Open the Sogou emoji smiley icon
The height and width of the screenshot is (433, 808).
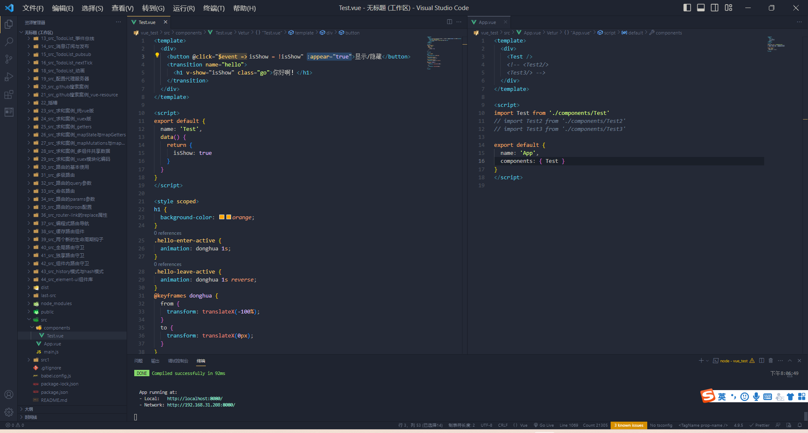point(744,396)
